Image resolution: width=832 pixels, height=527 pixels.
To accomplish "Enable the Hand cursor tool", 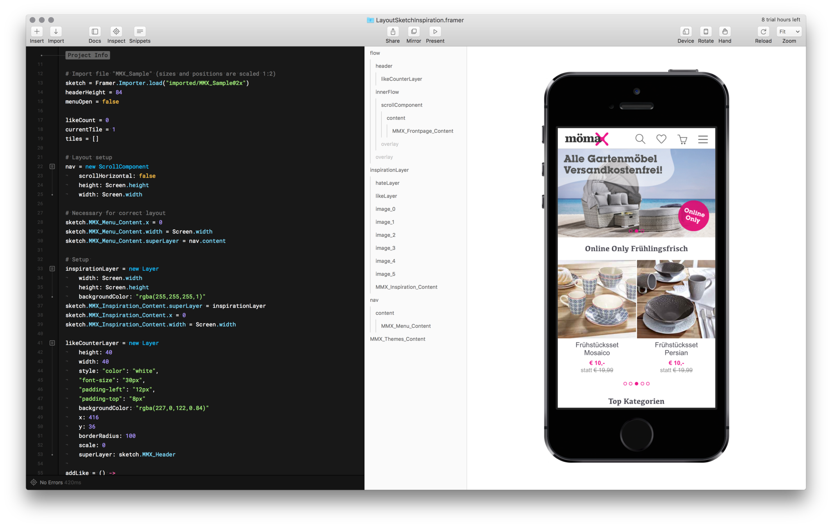I will tap(725, 32).
